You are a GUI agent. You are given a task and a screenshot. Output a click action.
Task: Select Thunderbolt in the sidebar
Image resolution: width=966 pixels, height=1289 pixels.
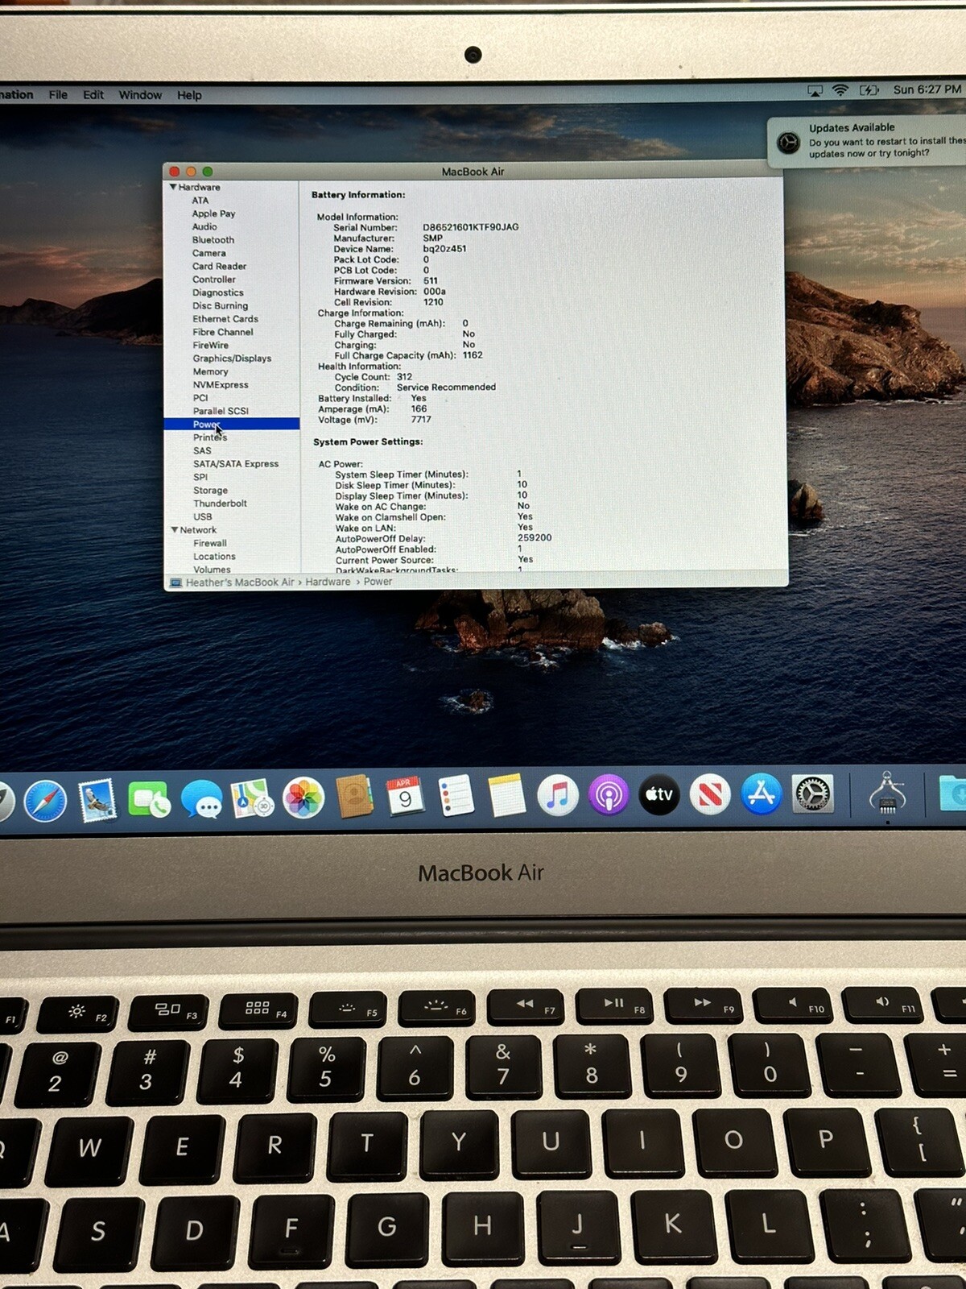coord(220,504)
